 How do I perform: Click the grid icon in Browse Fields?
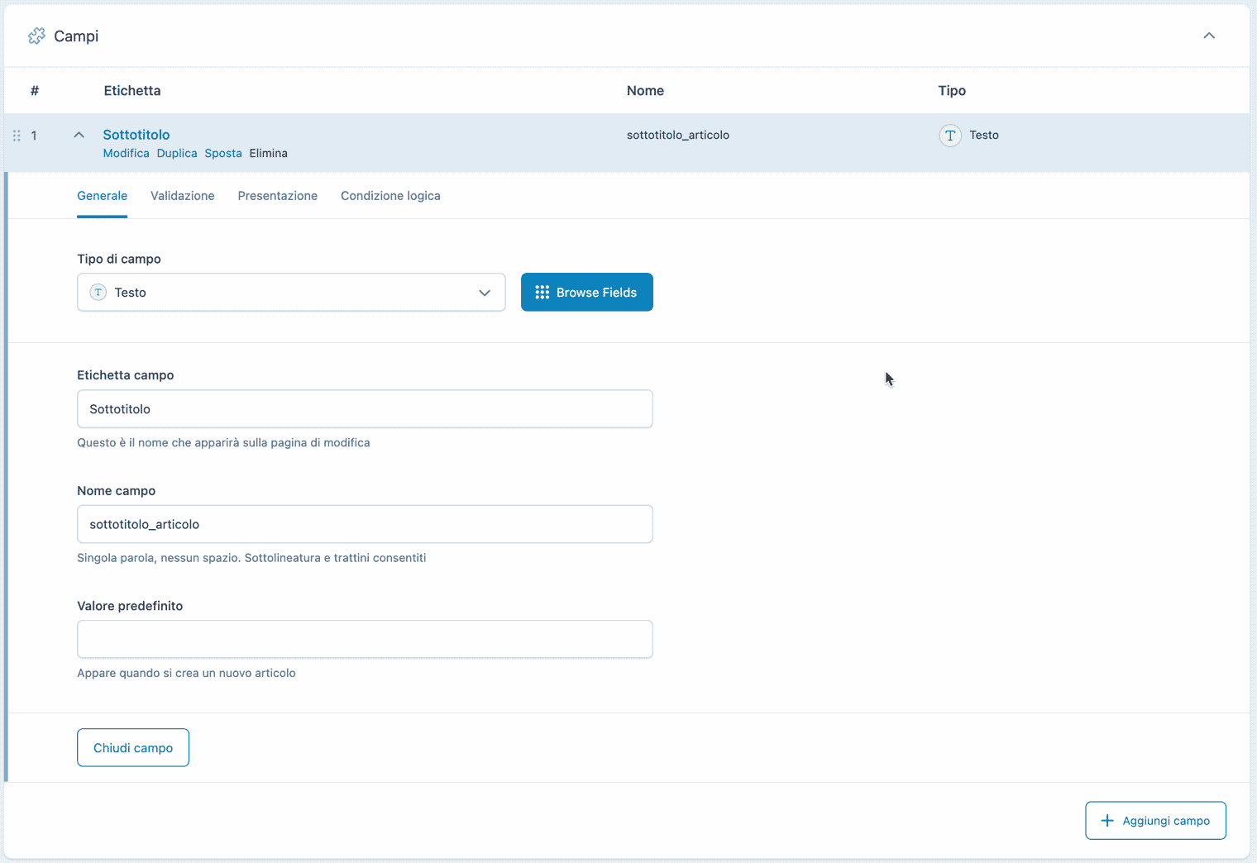click(542, 293)
